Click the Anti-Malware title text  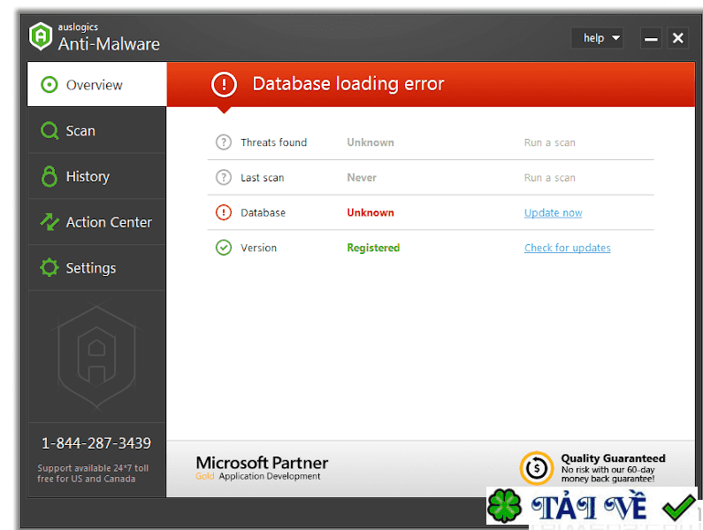coord(109,44)
